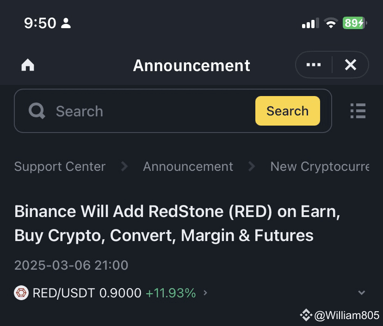Open the RedStone (RED) announcement article link

tap(177, 223)
